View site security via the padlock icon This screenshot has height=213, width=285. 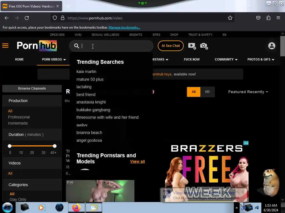point(63,18)
